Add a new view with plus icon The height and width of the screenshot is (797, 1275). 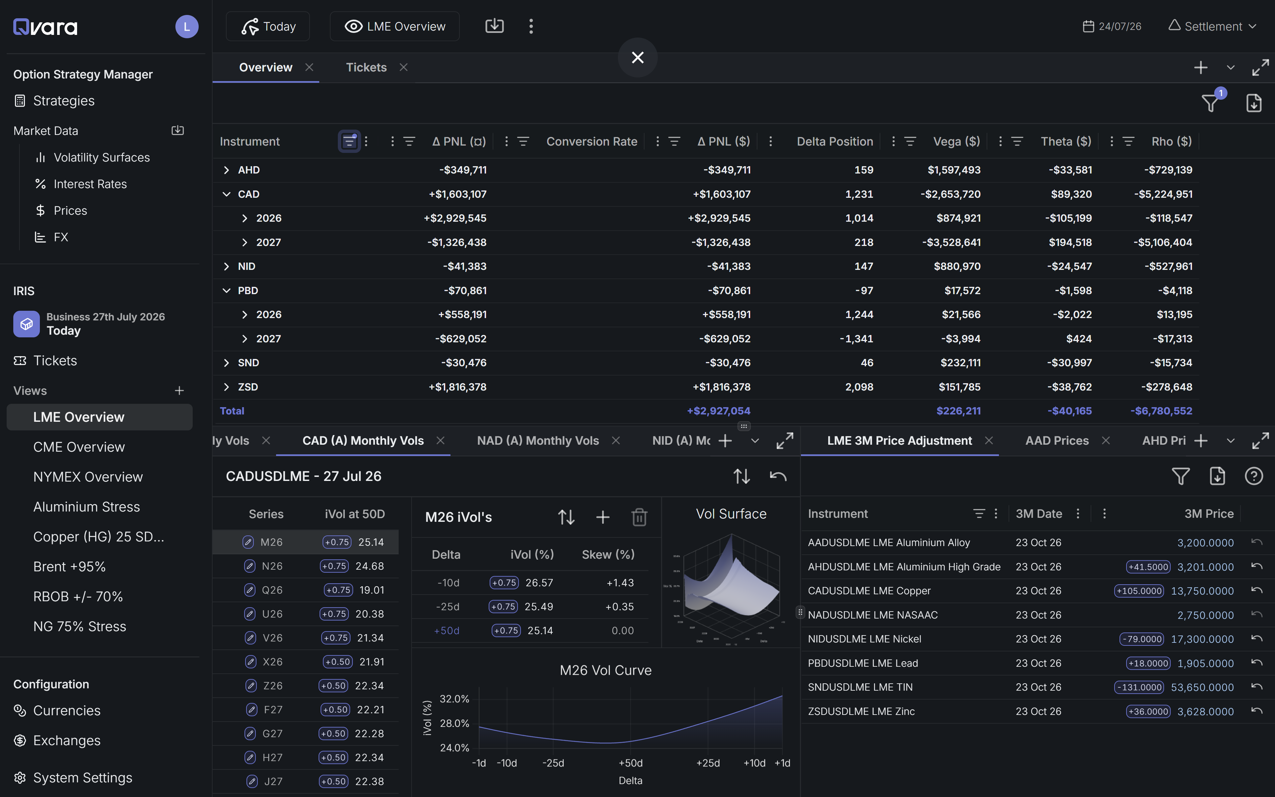(179, 391)
